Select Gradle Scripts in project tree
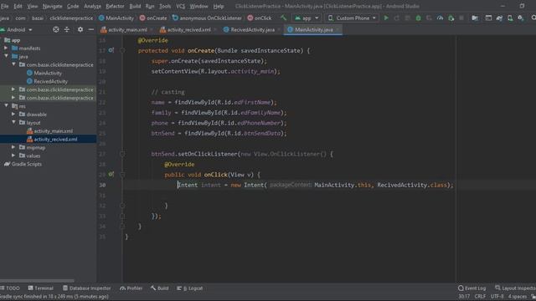Image resolution: width=536 pixels, height=301 pixels. coord(23,164)
